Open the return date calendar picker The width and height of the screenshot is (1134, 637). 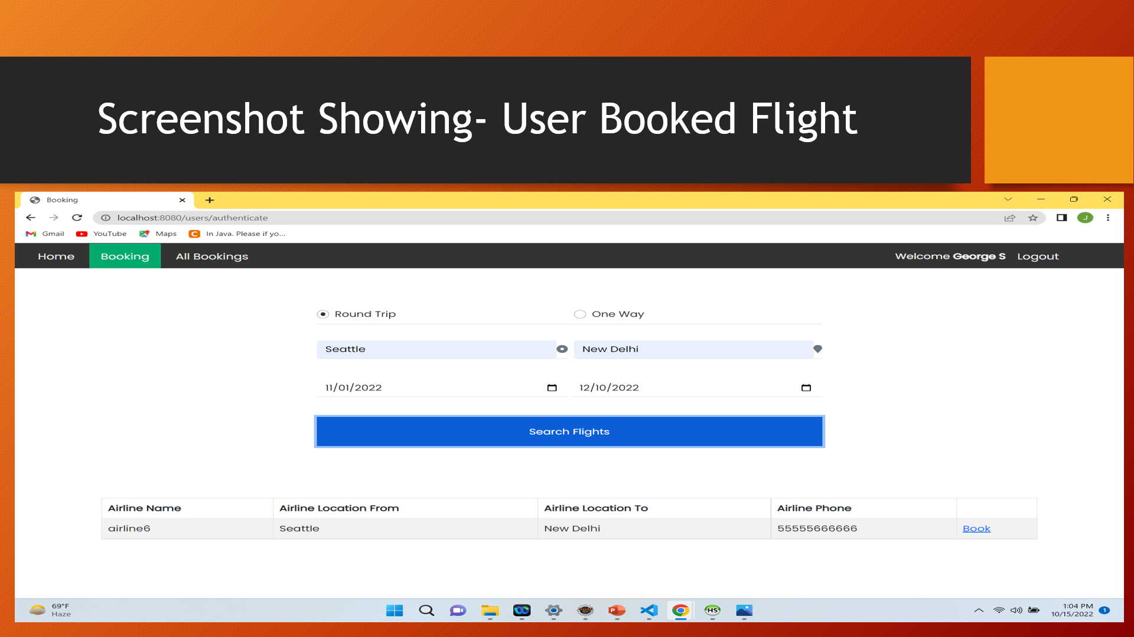point(806,388)
